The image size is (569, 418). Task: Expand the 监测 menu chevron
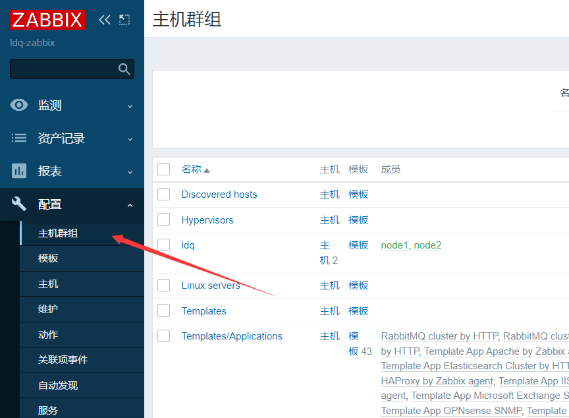click(x=130, y=106)
